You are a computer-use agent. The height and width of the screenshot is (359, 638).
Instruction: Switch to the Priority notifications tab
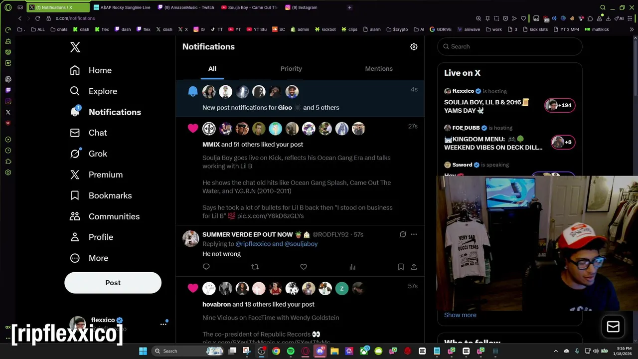(x=291, y=69)
